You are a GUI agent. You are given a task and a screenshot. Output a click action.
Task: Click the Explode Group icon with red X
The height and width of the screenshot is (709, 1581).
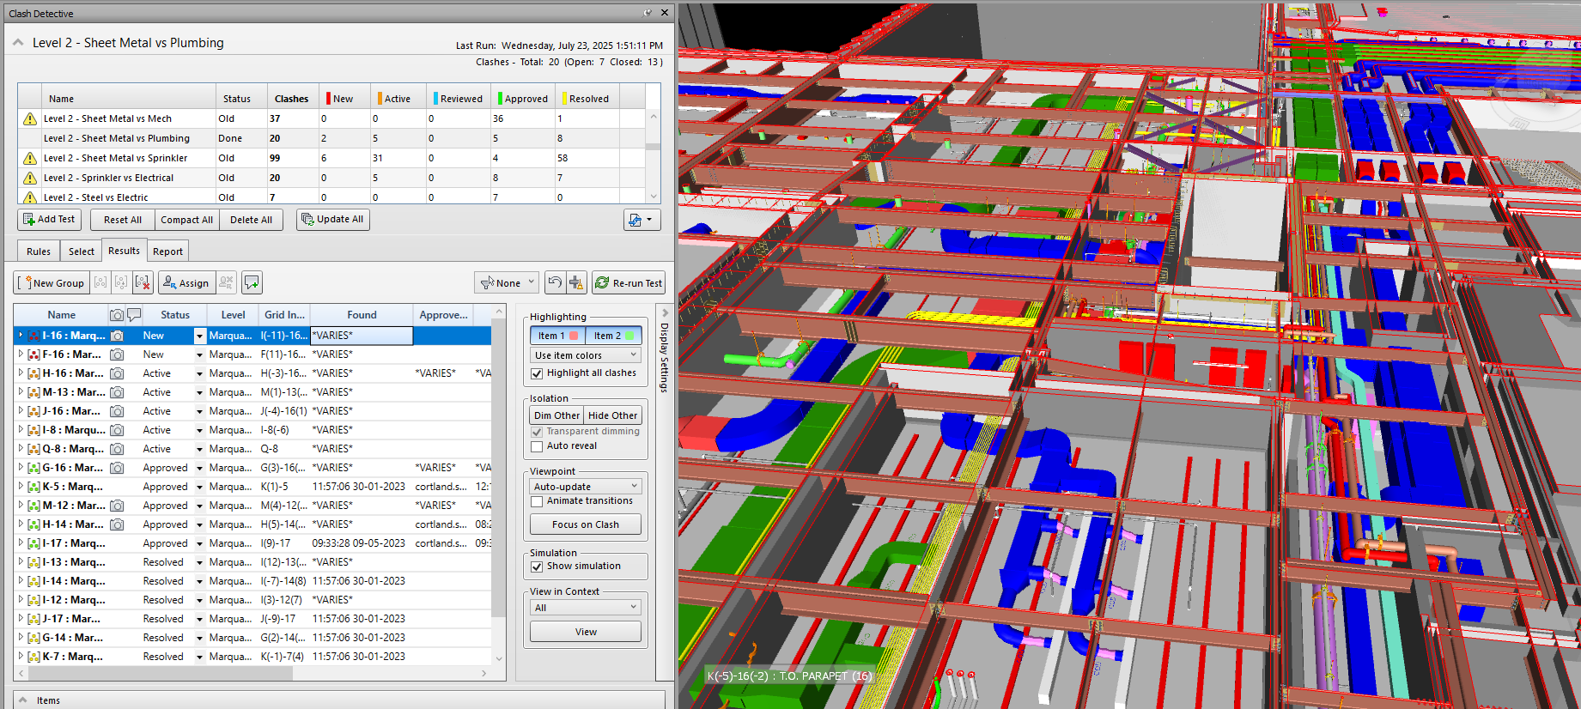click(x=143, y=282)
